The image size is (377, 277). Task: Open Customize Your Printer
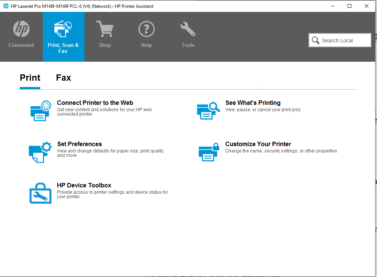coord(258,144)
